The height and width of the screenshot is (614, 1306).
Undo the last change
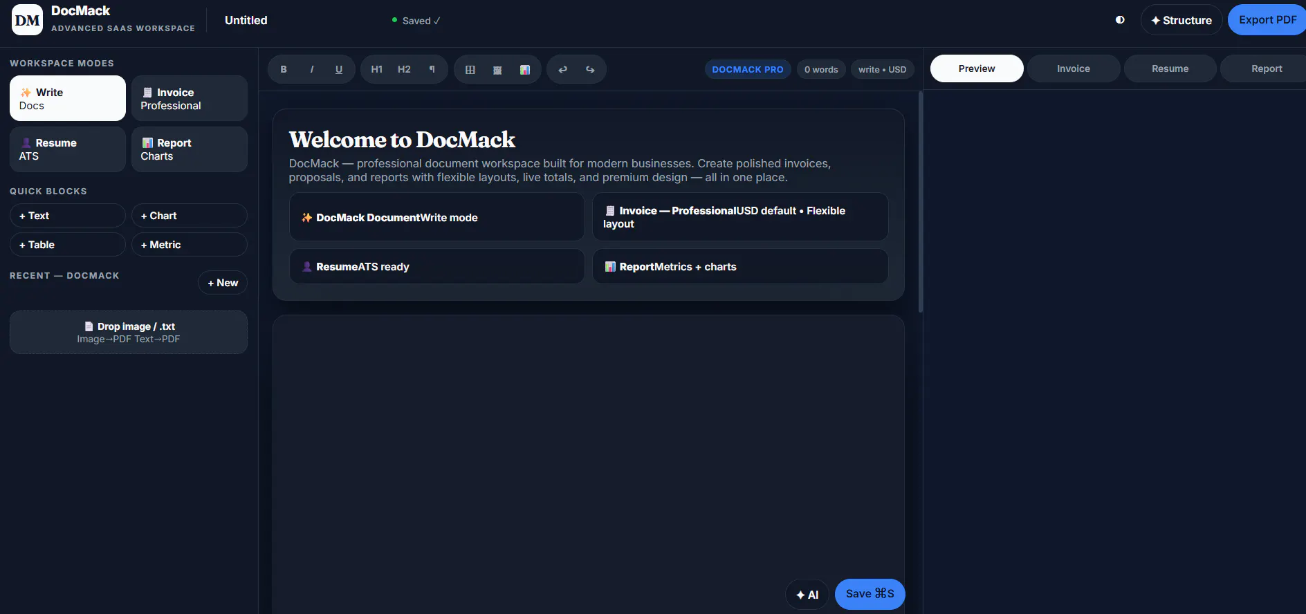(563, 69)
